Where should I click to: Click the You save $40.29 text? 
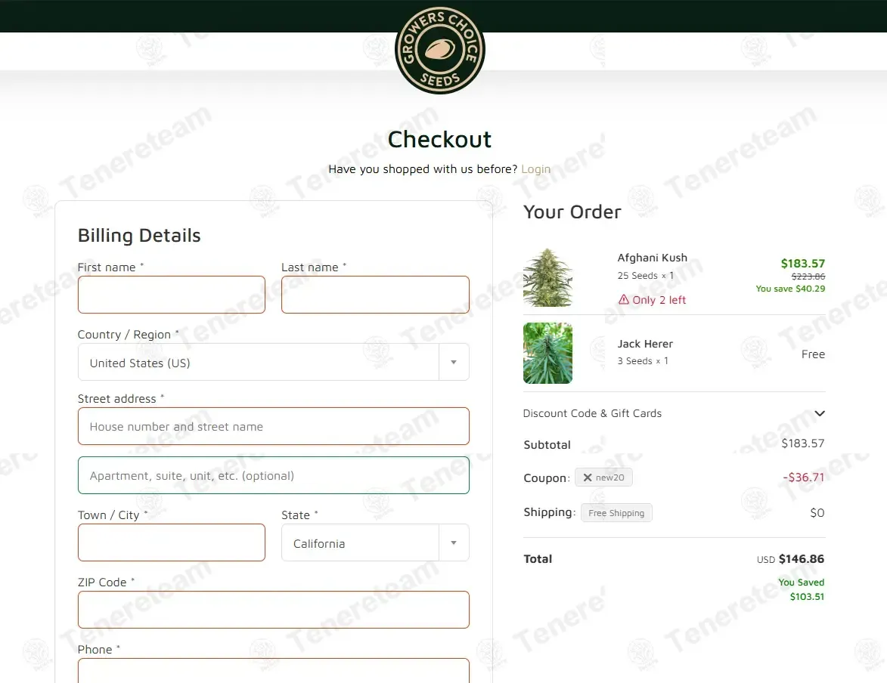coord(790,289)
